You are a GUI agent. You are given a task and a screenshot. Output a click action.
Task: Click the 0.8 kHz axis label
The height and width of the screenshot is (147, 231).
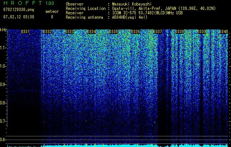tap(3, 103)
